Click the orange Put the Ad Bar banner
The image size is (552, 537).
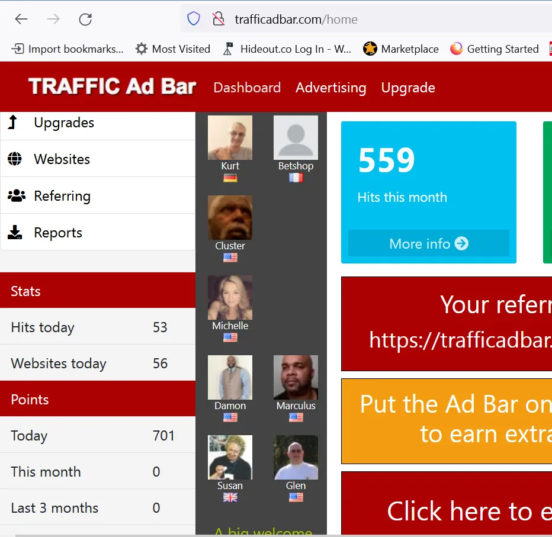(x=447, y=421)
